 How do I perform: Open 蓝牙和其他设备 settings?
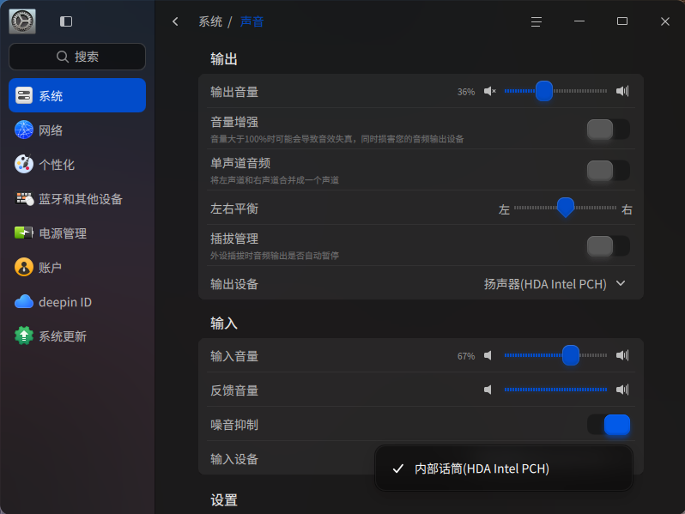click(x=77, y=199)
